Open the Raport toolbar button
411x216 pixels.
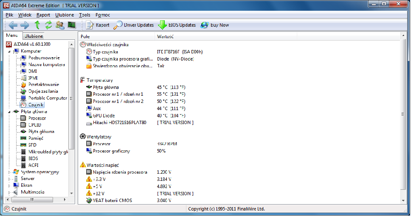[98, 25]
